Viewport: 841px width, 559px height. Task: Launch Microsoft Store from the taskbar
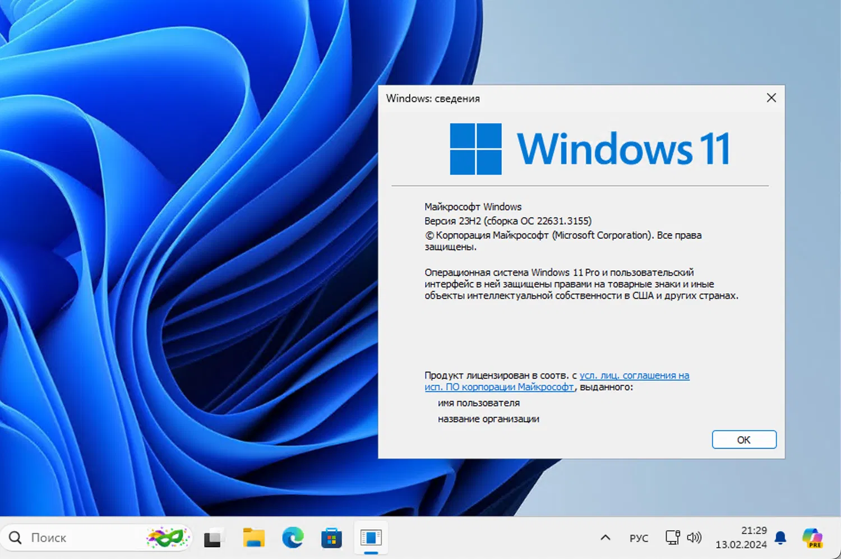point(331,538)
